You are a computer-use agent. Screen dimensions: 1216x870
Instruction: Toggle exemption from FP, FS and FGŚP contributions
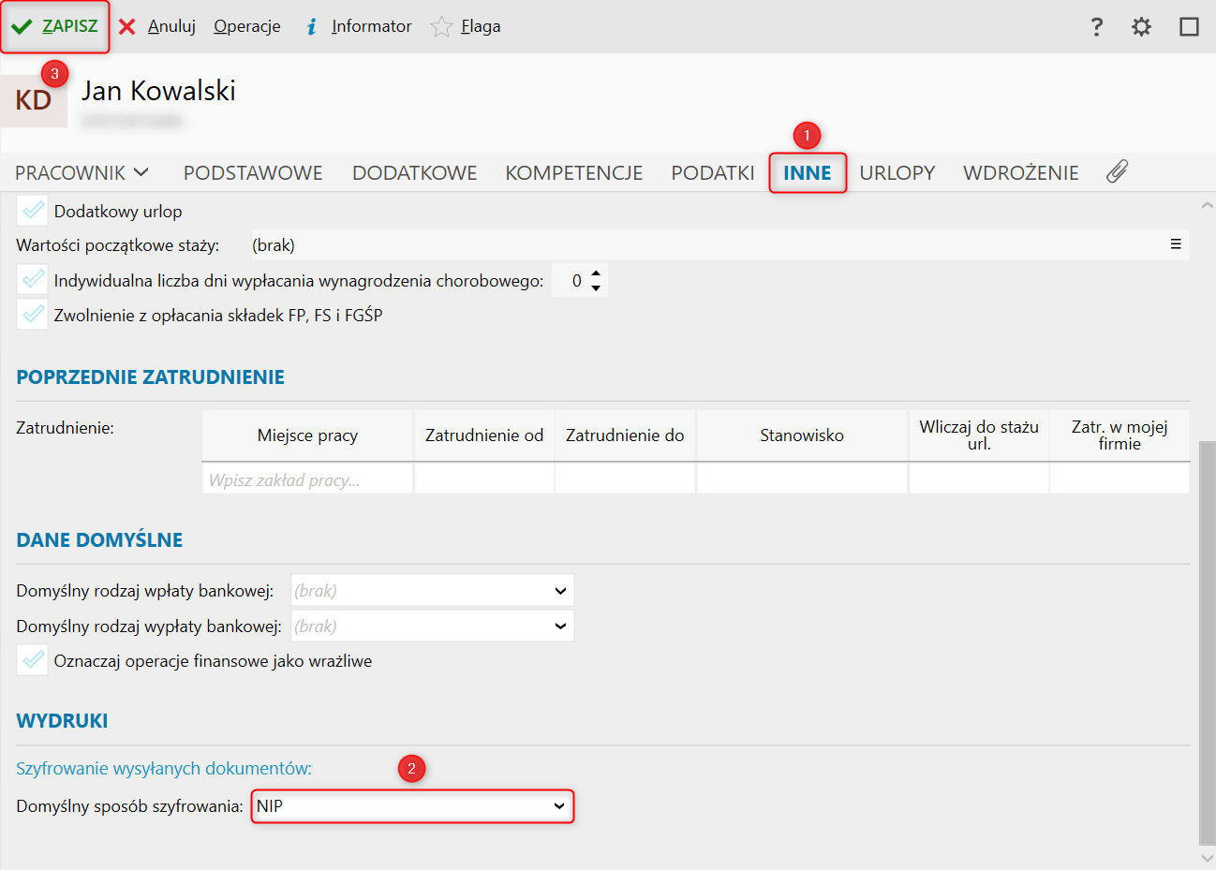[33, 315]
